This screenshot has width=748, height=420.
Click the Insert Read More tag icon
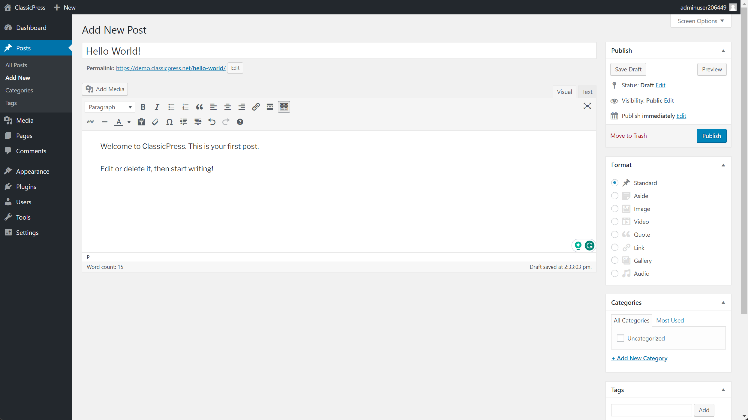[x=270, y=107]
